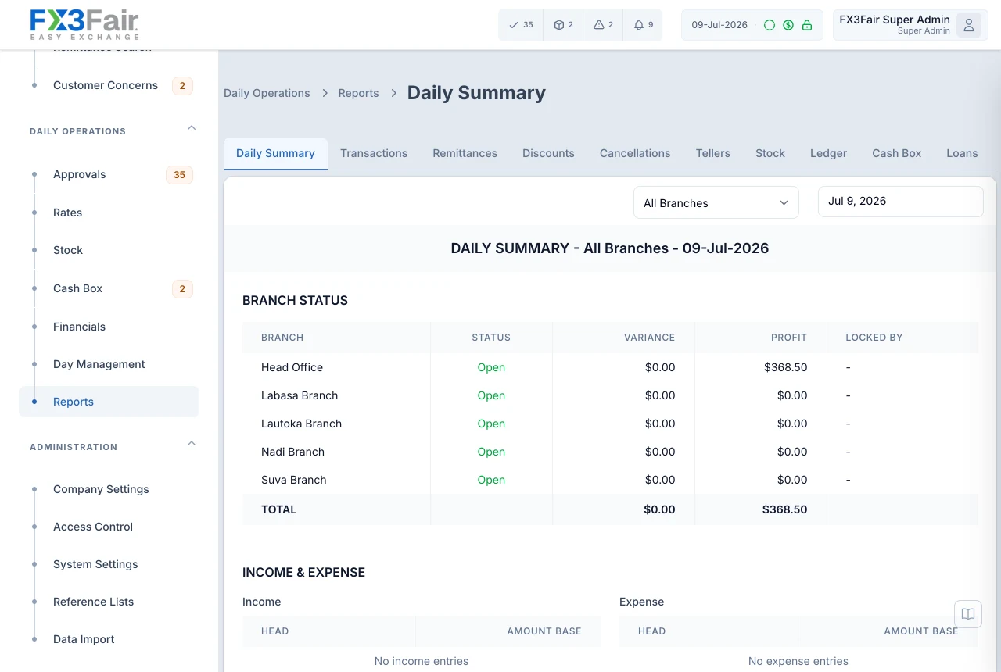Open the Jul 9, 2026 date field
The height and width of the screenshot is (672, 1001).
(x=901, y=202)
